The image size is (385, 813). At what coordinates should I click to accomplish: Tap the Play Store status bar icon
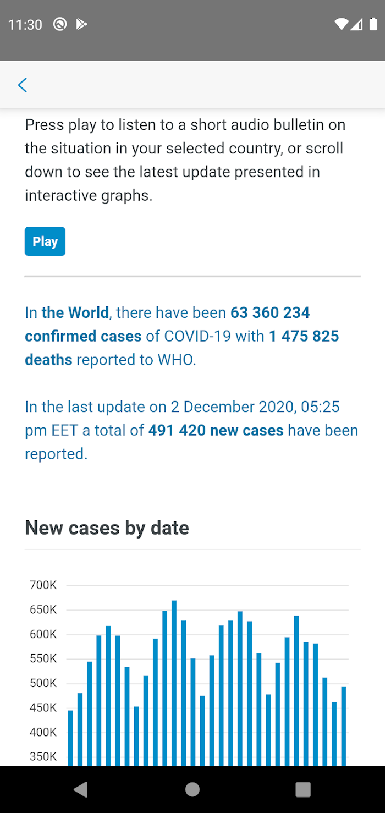tap(81, 24)
